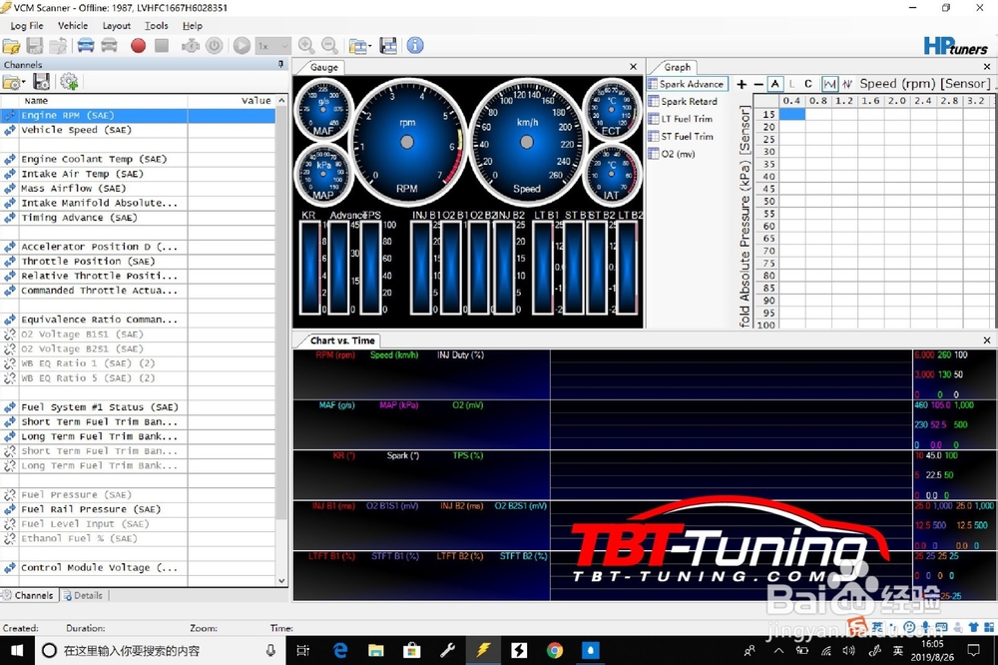Open the Layout menu
This screenshot has height=665, width=998.
coord(117,26)
